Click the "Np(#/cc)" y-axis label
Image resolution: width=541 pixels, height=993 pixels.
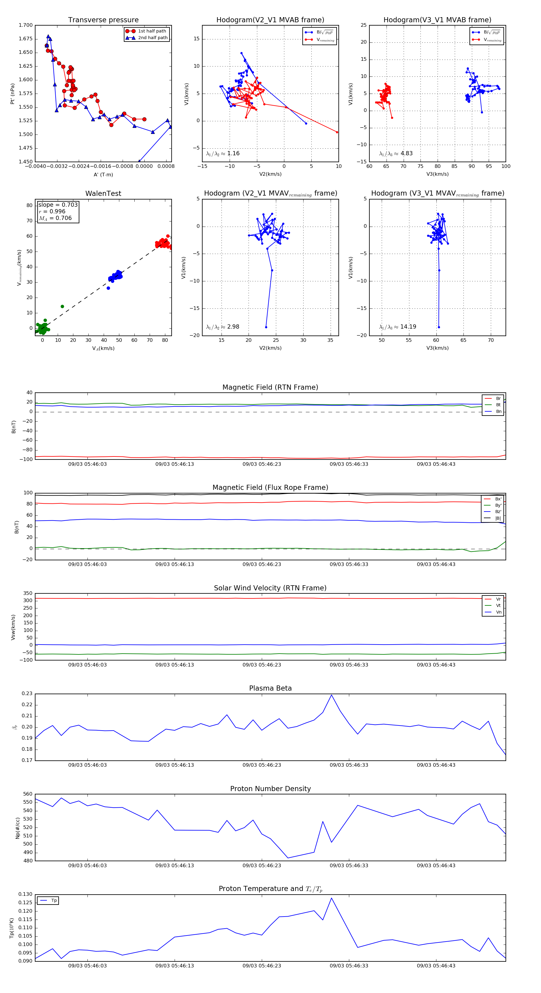tap(17, 827)
